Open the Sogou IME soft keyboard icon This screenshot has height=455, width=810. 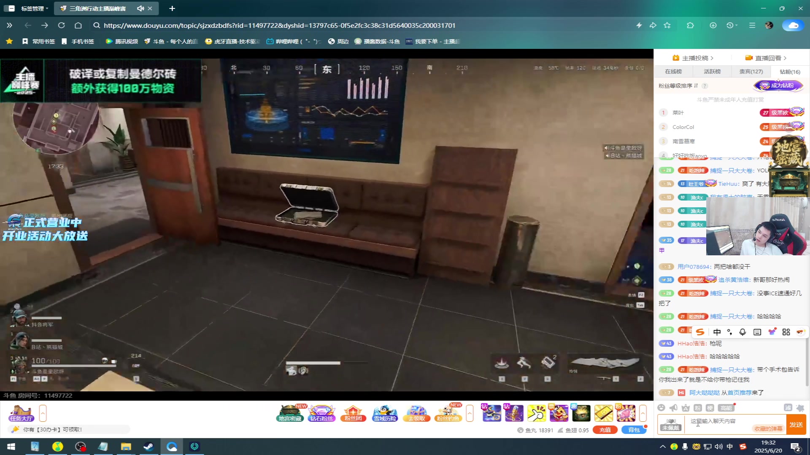pyautogui.click(x=757, y=332)
